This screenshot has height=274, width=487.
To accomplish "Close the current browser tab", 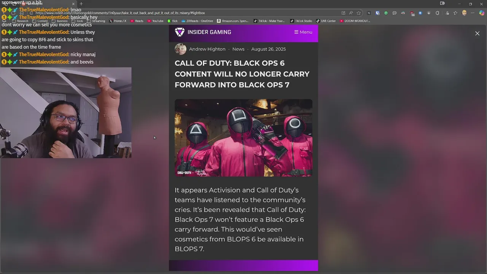I will (73, 4).
